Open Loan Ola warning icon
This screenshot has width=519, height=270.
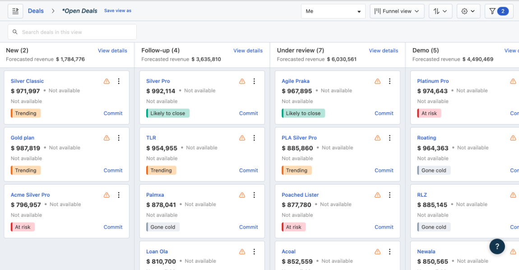pos(242,252)
